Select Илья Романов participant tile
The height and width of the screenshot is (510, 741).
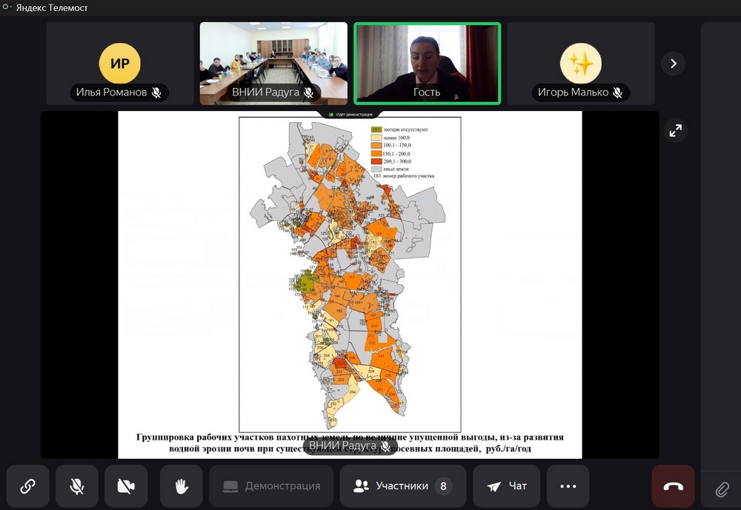(x=120, y=63)
